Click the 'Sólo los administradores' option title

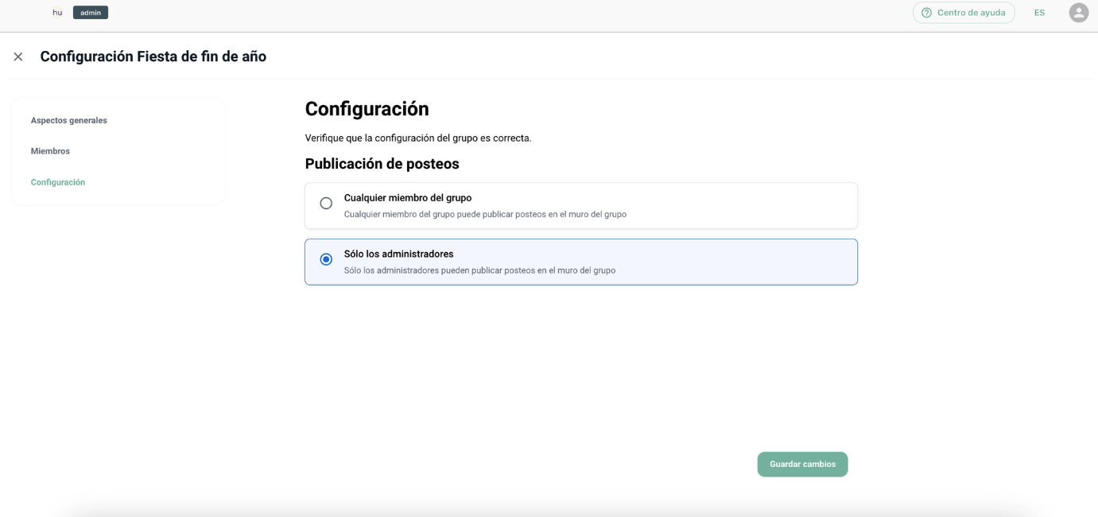[x=398, y=254]
